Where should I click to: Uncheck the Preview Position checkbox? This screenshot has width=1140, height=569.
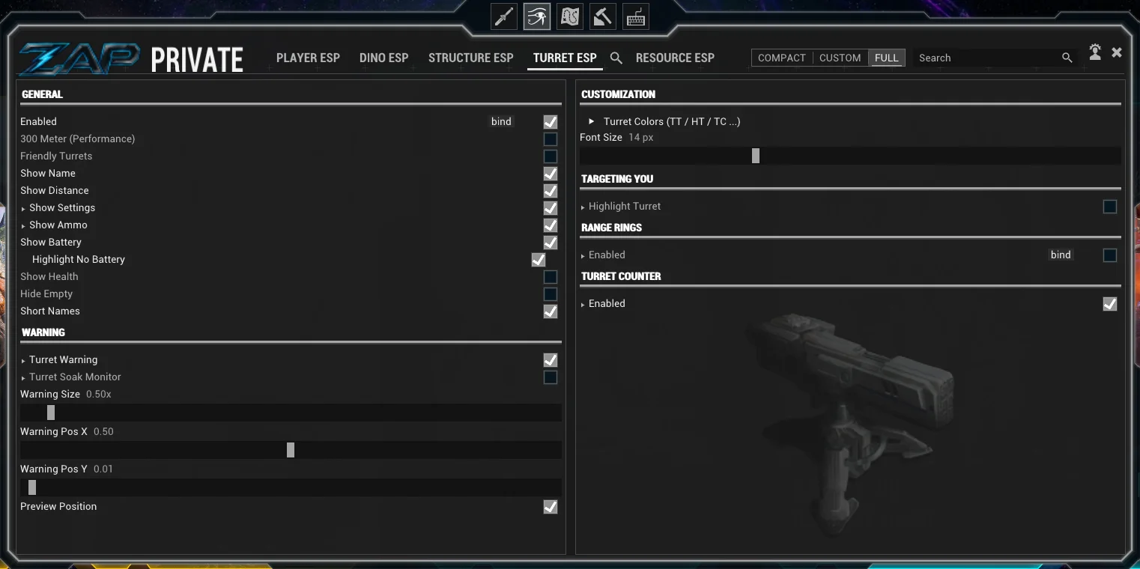point(551,506)
